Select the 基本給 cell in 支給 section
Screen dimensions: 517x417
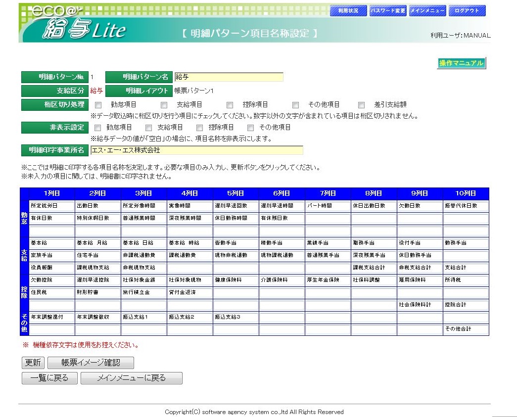pyautogui.click(x=51, y=243)
